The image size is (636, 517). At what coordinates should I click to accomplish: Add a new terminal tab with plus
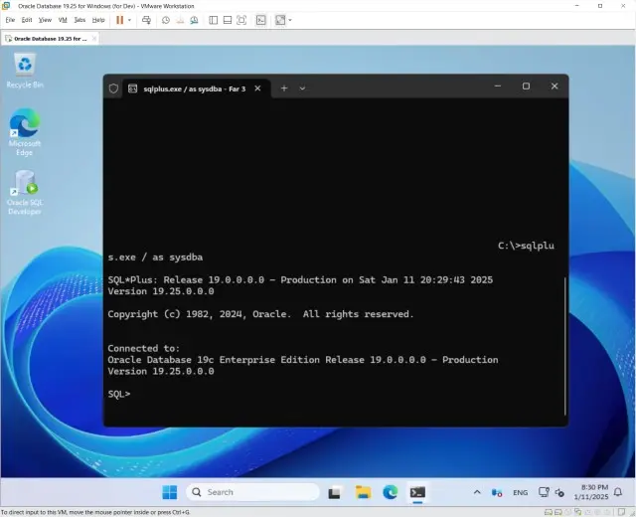(x=284, y=88)
